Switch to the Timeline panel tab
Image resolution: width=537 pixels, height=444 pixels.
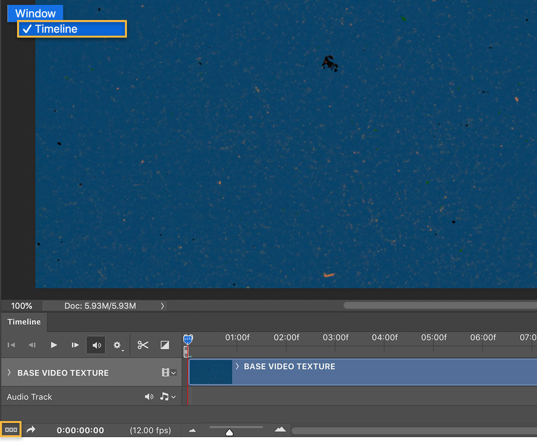pos(23,322)
